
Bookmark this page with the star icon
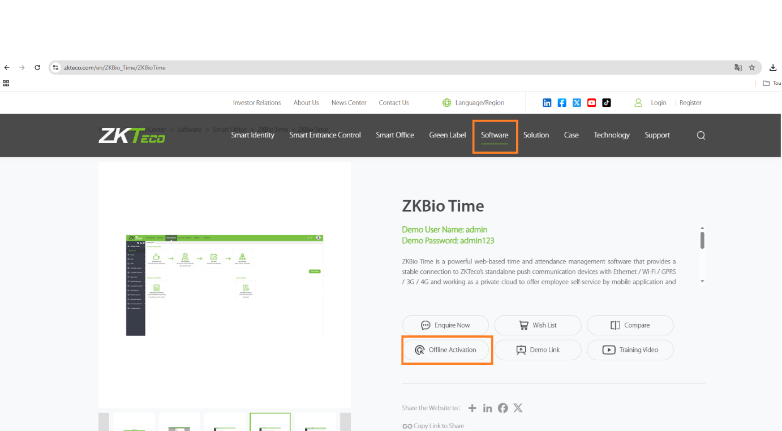[752, 67]
